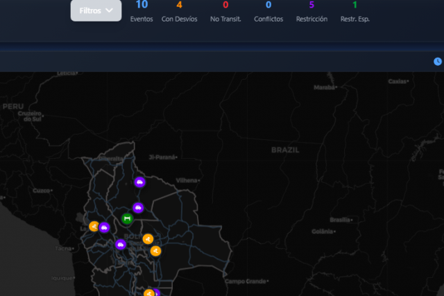The height and width of the screenshot is (296, 444).
Task: Click the Brazil label on the map
Action: coord(284,150)
